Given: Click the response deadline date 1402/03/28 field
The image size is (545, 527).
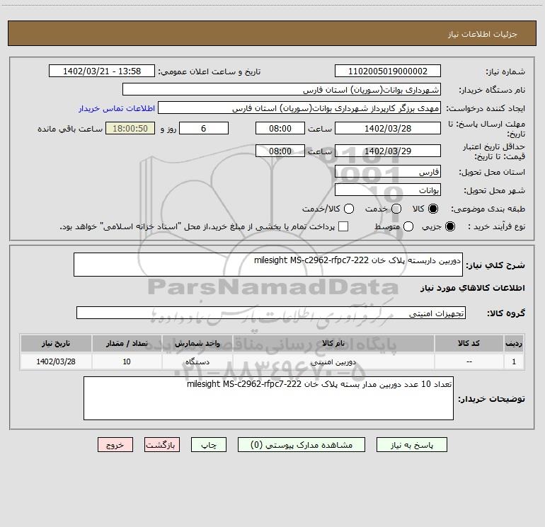Looking at the screenshot, I should 388,128.
